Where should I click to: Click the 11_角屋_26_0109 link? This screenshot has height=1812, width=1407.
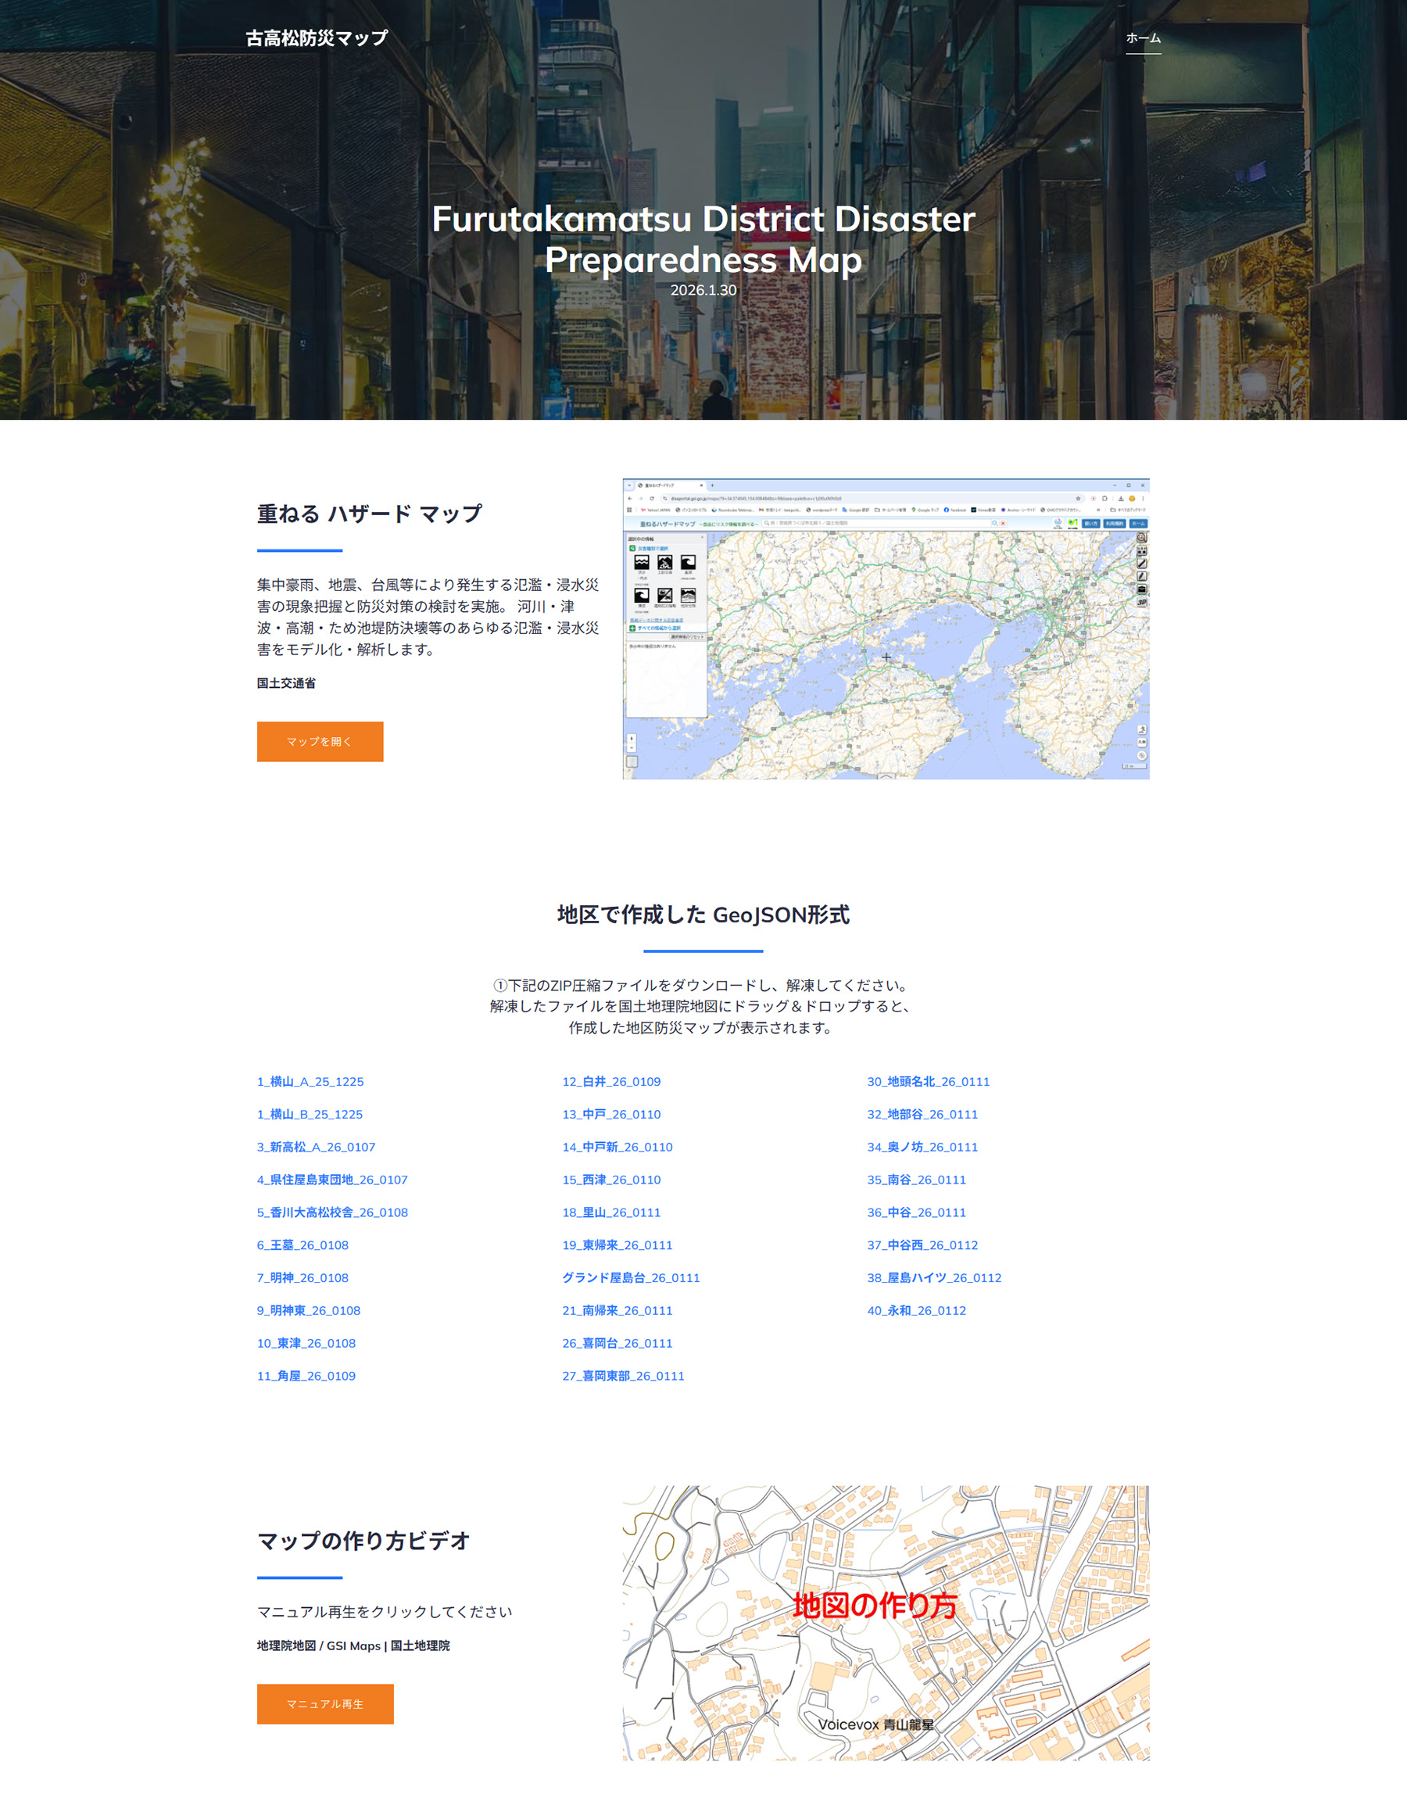306,1376
